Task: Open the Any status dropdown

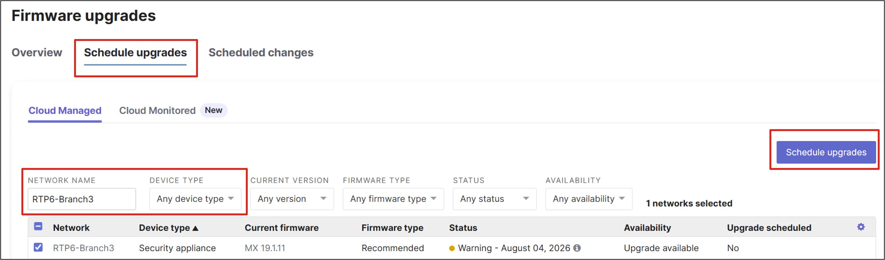Action: (494, 198)
